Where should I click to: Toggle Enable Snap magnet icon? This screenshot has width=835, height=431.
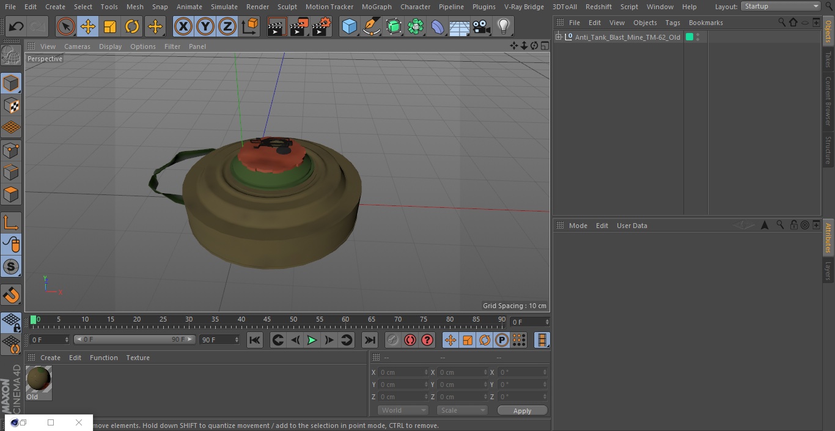tap(11, 295)
